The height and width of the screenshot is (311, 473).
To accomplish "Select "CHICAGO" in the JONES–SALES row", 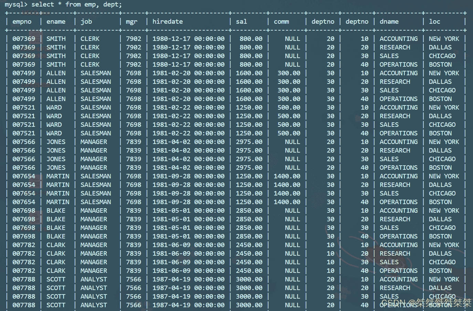I will coord(442,159).
